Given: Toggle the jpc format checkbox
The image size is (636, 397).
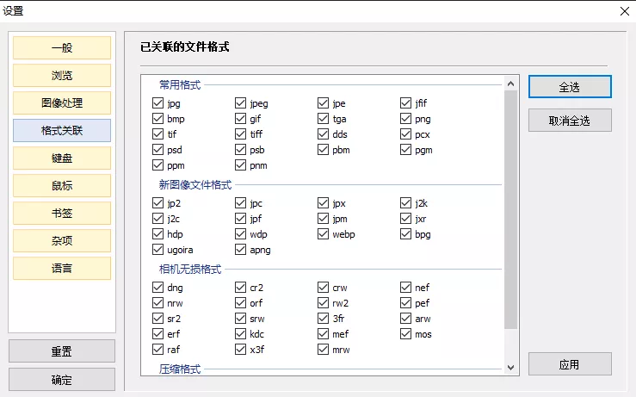Looking at the screenshot, I should click(240, 203).
